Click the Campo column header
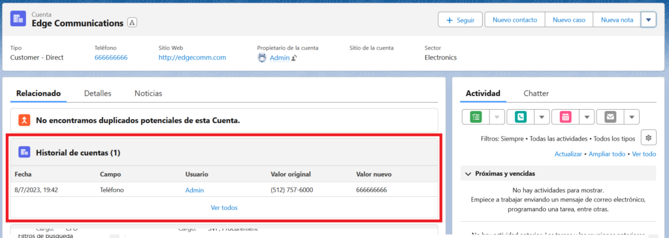669x238 pixels. point(110,175)
